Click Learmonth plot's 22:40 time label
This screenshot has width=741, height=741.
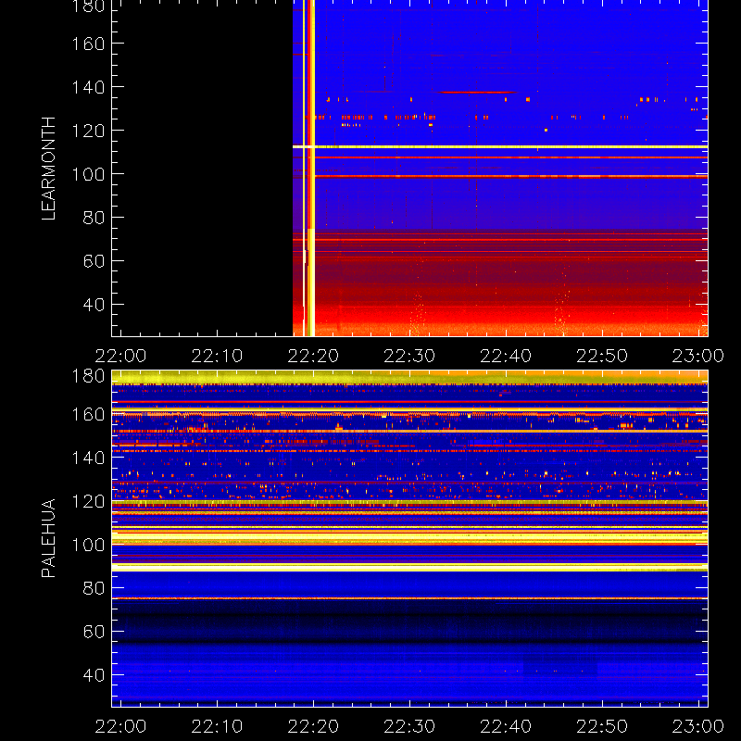tap(506, 356)
